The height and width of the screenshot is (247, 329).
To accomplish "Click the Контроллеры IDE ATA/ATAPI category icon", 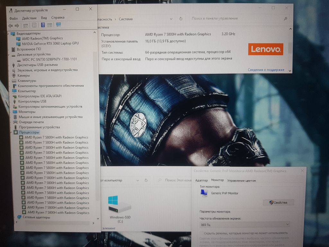I will pyautogui.click(x=15, y=96).
